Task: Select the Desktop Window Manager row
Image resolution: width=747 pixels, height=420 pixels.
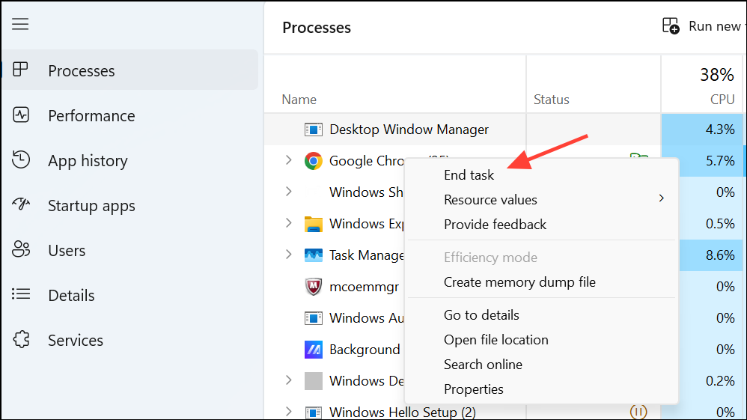Action: pos(409,130)
